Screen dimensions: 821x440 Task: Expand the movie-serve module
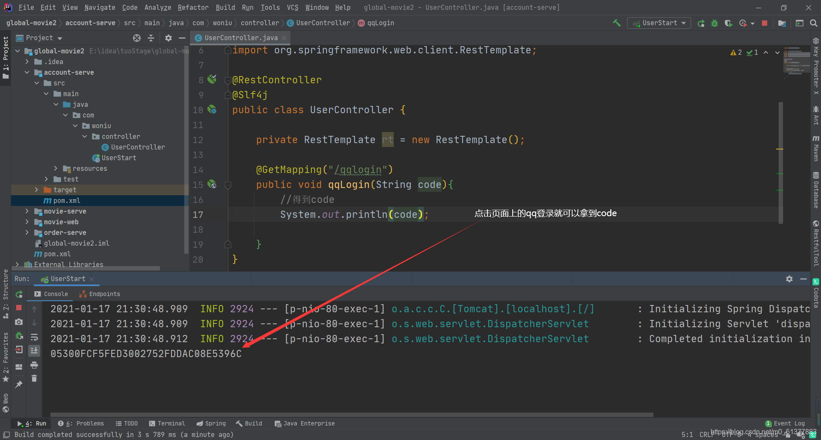tap(27, 211)
